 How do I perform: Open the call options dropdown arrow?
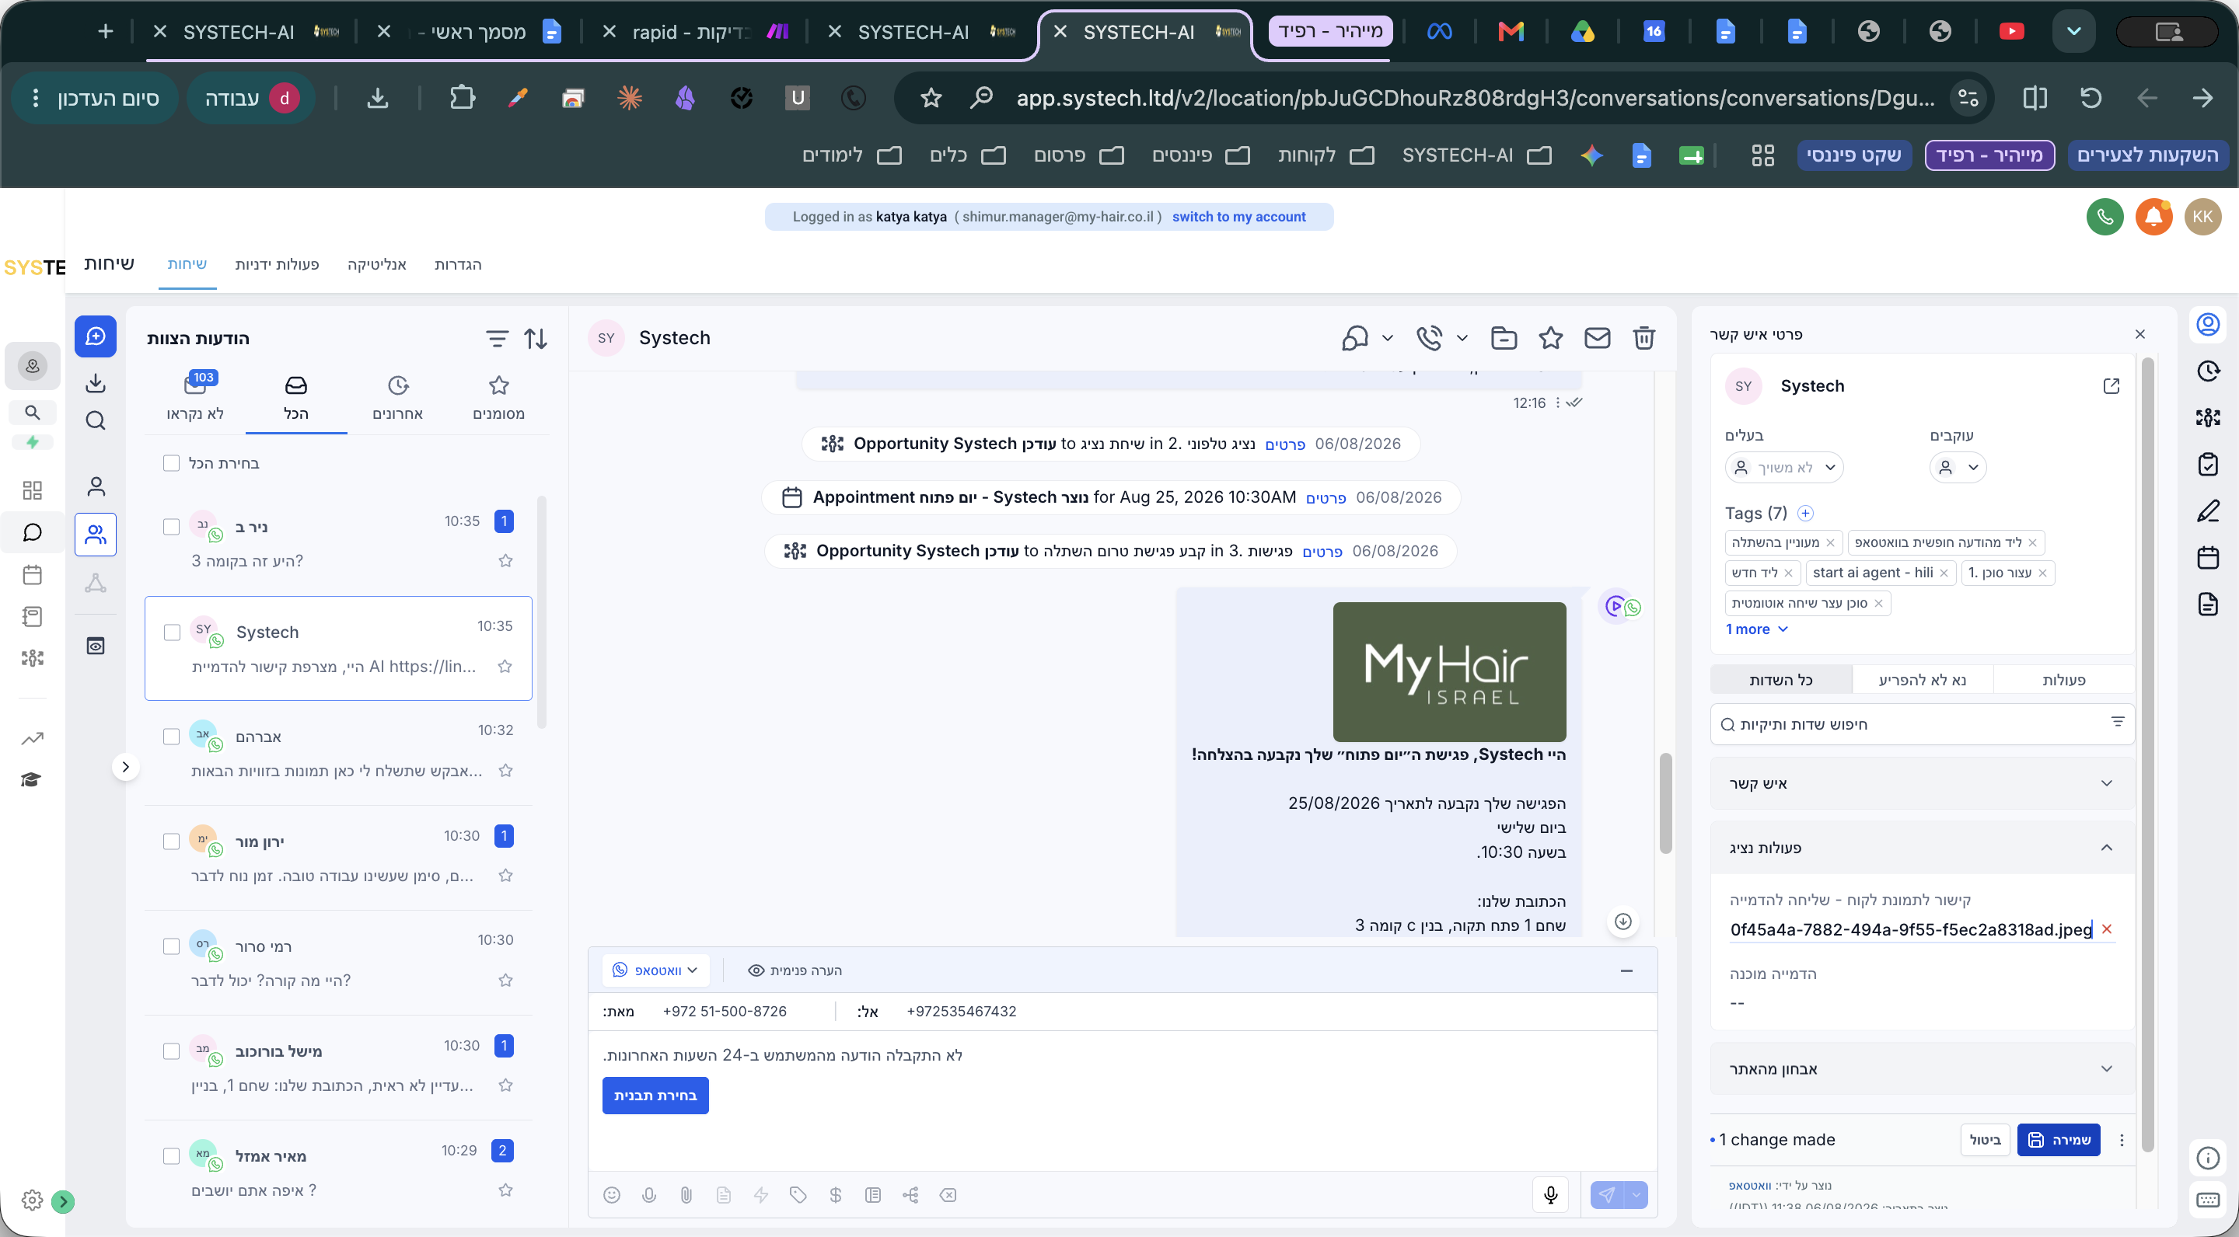point(1462,338)
